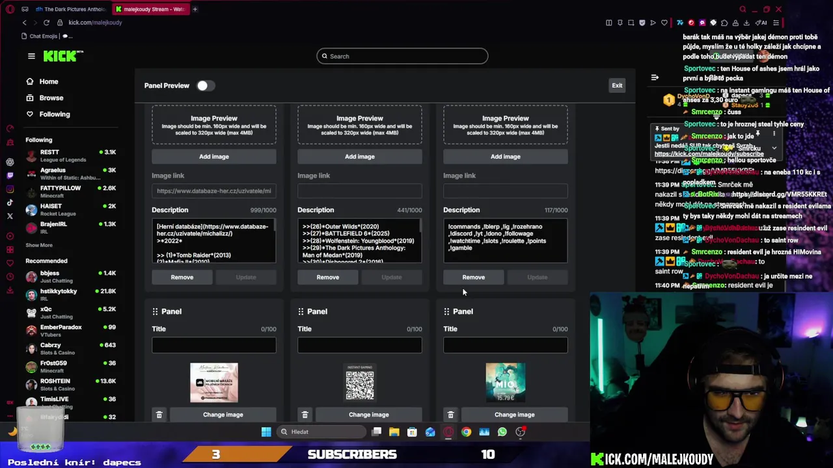This screenshot has height=468, width=833.
Task: Open Google Chrome from the taskbar
Action: (x=467, y=432)
